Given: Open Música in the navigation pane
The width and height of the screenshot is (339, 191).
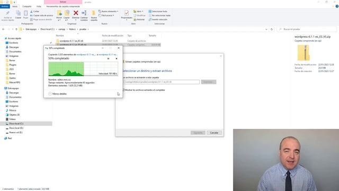Looking at the screenshot, I should (x=13, y=110).
